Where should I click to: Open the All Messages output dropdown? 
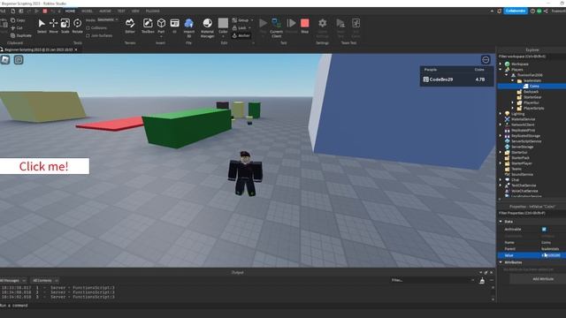[13, 280]
